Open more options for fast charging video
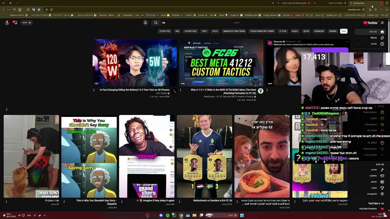The width and height of the screenshot is (390, 219). pos(94,90)
